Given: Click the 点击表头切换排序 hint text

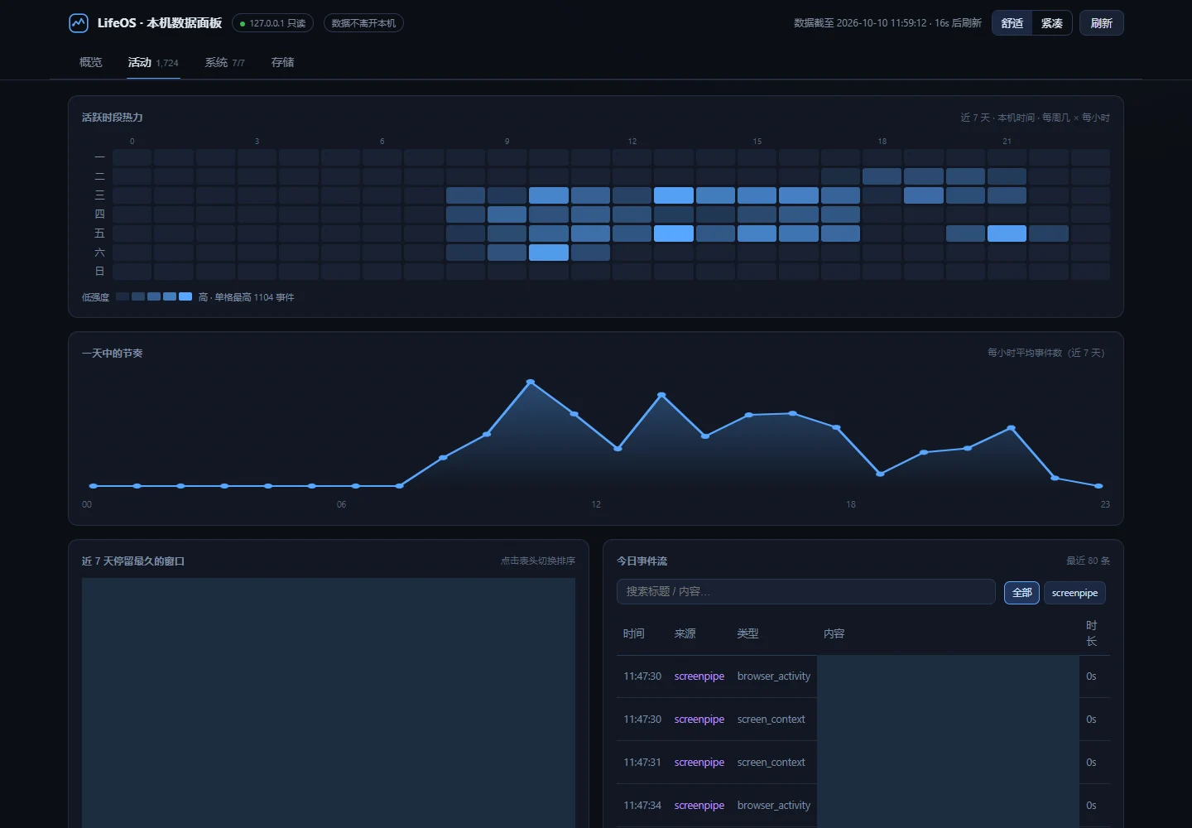Looking at the screenshot, I should (538, 561).
